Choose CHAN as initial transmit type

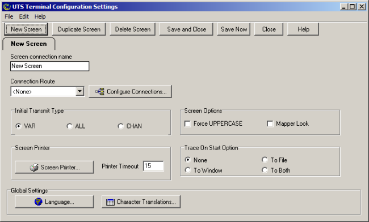(120, 126)
